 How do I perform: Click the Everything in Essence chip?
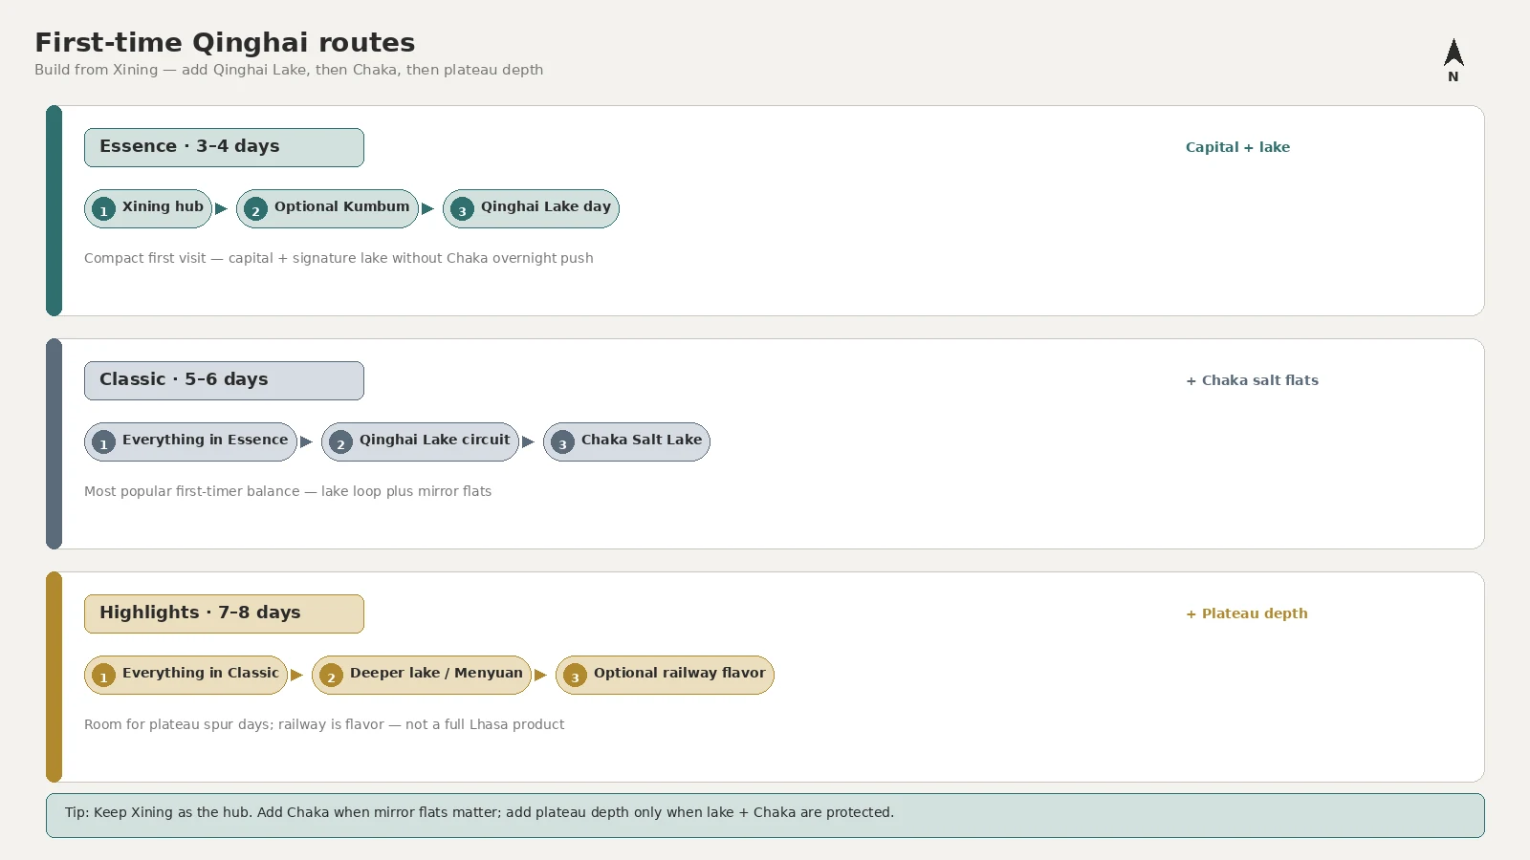(x=190, y=441)
